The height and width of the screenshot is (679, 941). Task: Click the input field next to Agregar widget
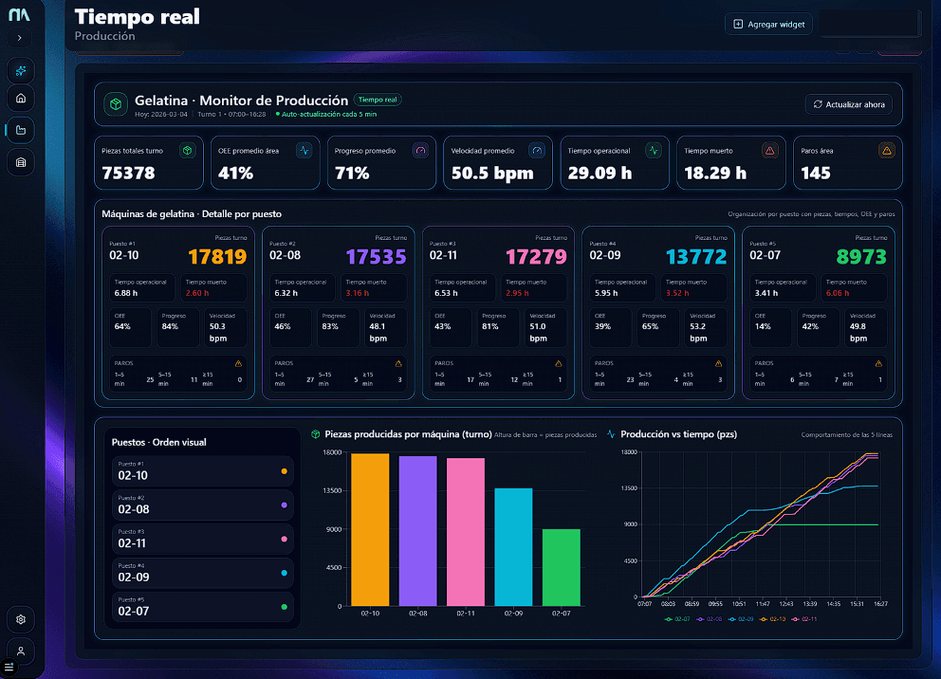[x=870, y=24]
